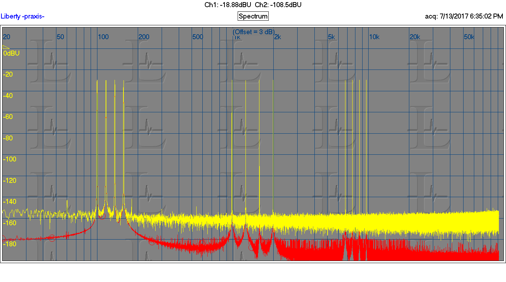Click the Ch1: -18.88dBU reading
The image size is (506, 282).
[x=228, y=5]
